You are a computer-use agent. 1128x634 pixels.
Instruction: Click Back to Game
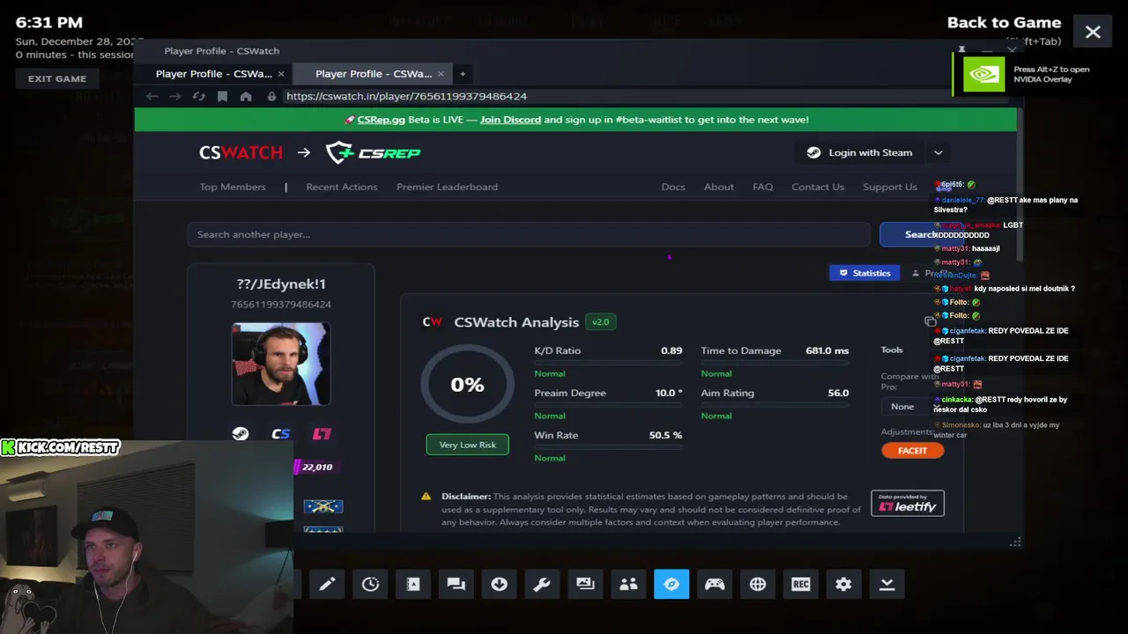pyautogui.click(x=1004, y=23)
